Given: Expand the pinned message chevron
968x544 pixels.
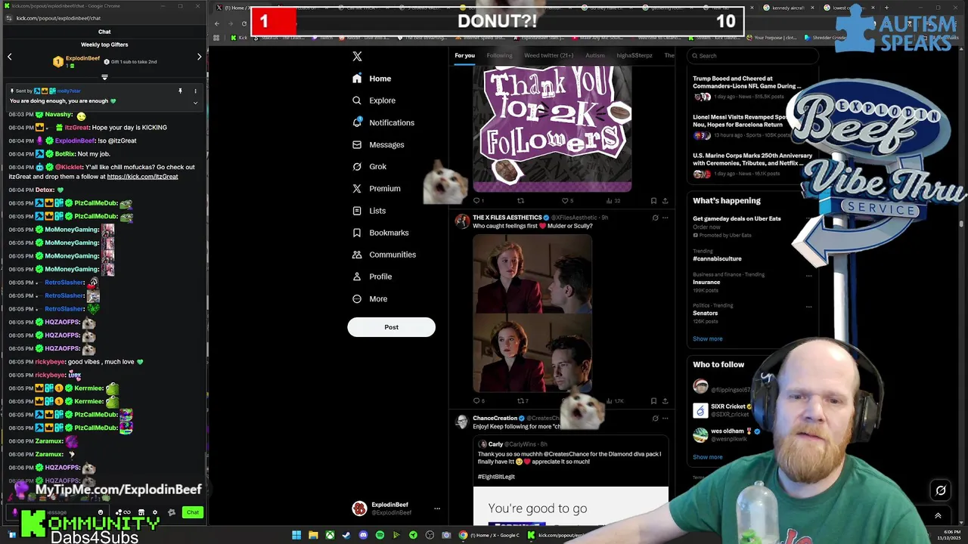Looking at the screenshot, I should [195, 103].
